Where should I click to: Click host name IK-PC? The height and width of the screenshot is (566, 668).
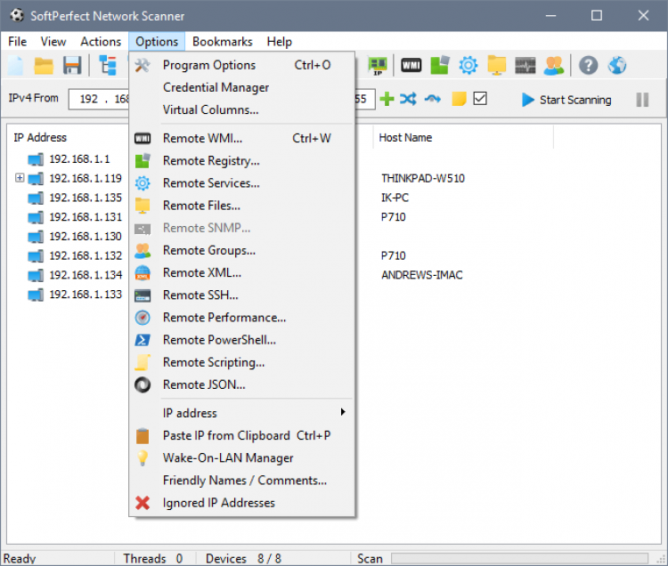pyautogui.click(x=395, y=198)
